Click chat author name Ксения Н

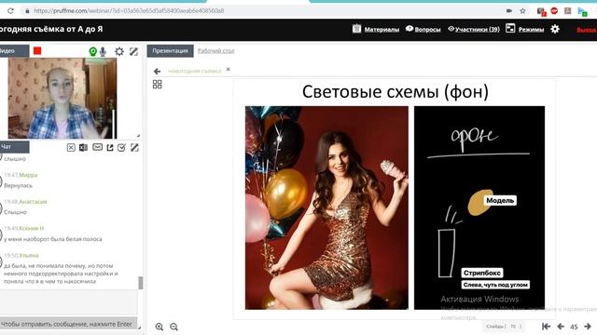32,228
